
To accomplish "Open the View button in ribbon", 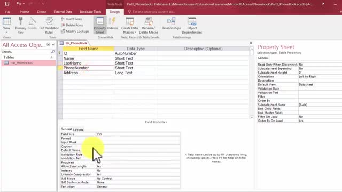I will click(x=6, y=25).
